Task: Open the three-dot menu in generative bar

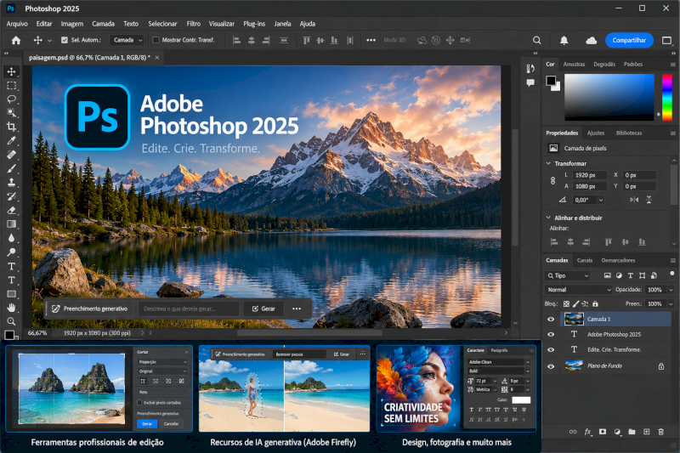Action: (x=297, y=309)
